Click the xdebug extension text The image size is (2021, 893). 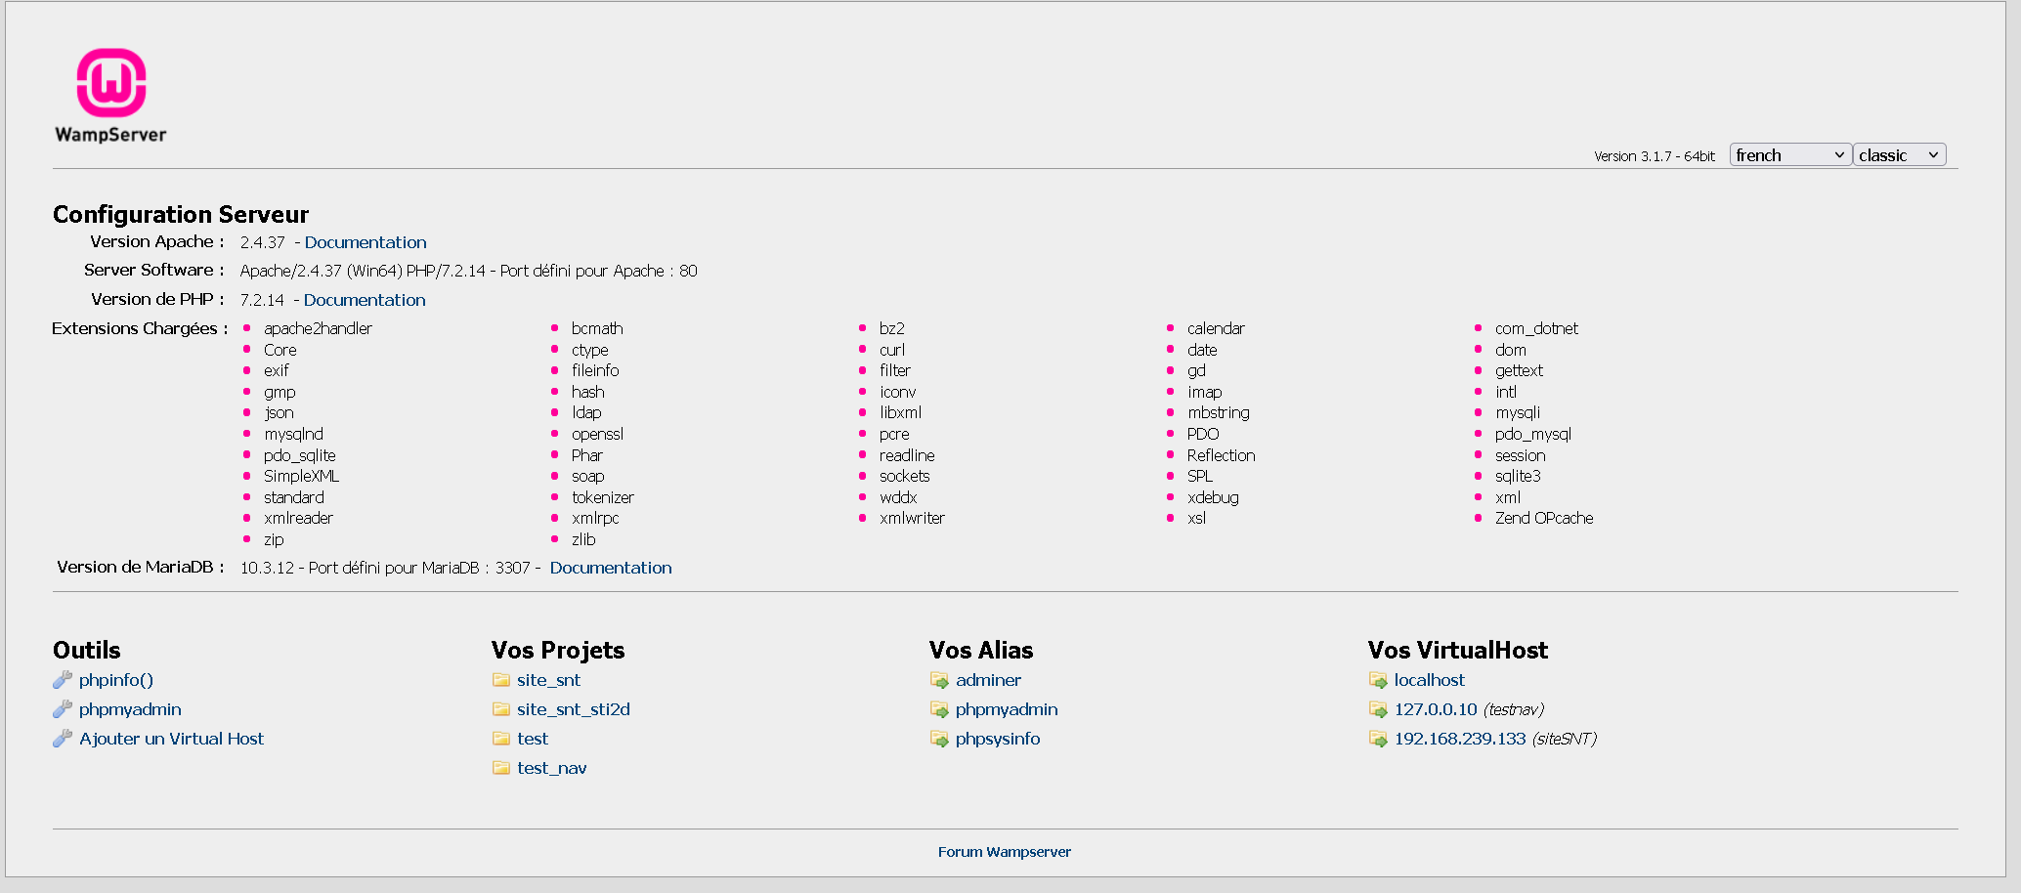(x=1213, y=497)
